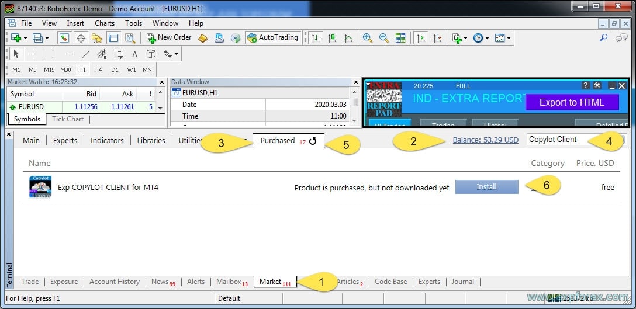Expand the New Chart dropdown arrow

pos(25,38)
